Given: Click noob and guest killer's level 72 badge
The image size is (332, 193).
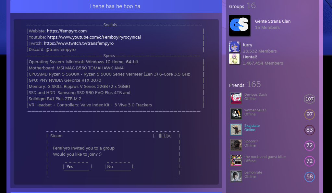Looking at the screenshot, I should pyautogui.click(x=310, y=161).
